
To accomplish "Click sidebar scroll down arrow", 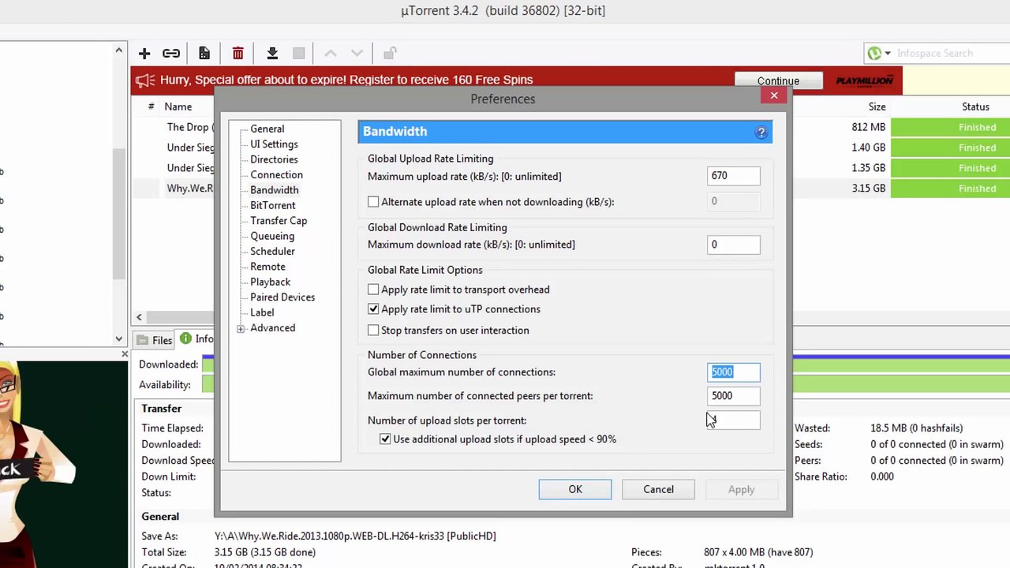I will click(x=119, y=339).
